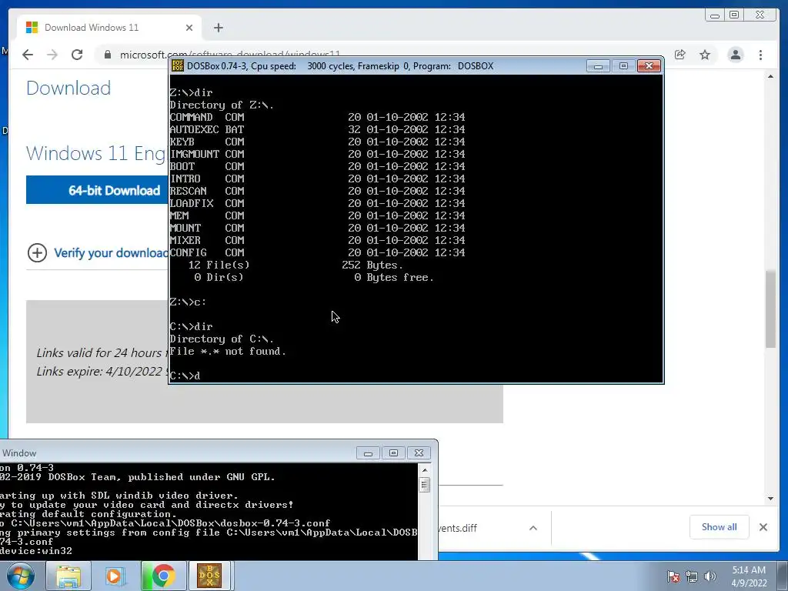Expand Verify your download section

point(98,252)
